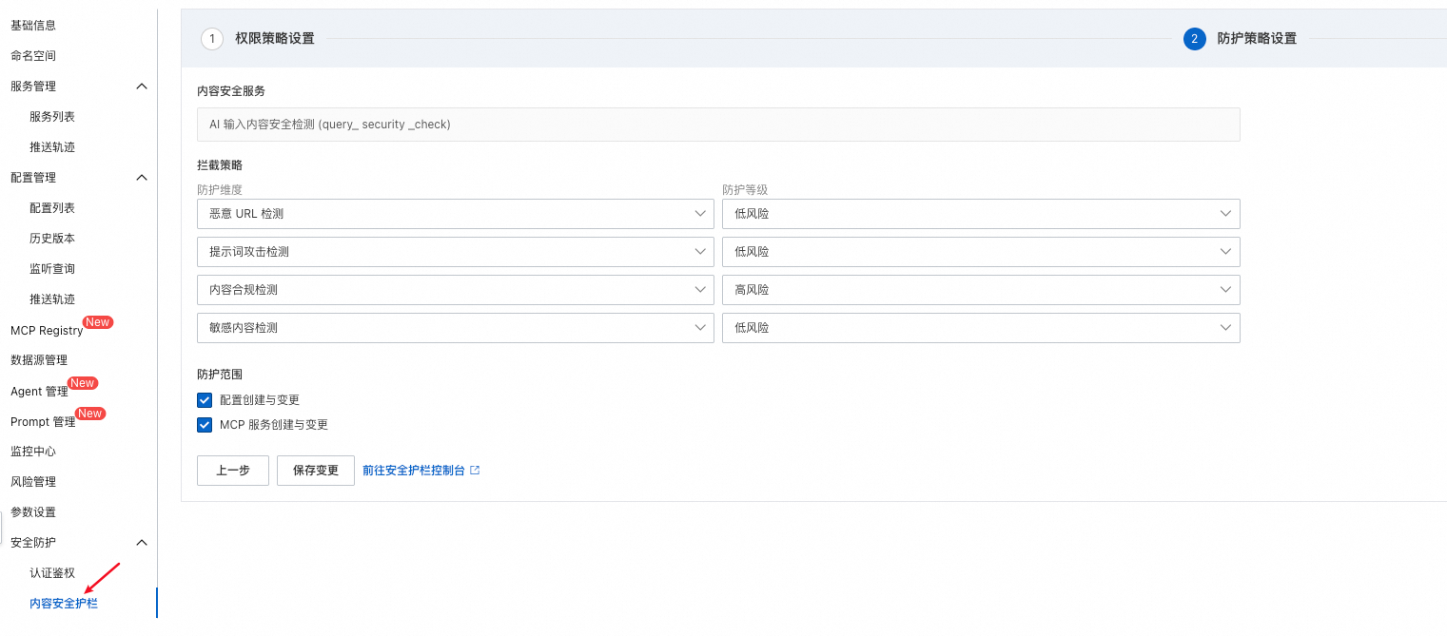The width and height of the screenshot is (1447, 636).
Task: Open 命名空间 in the sidebar
Action: (33, 55)
